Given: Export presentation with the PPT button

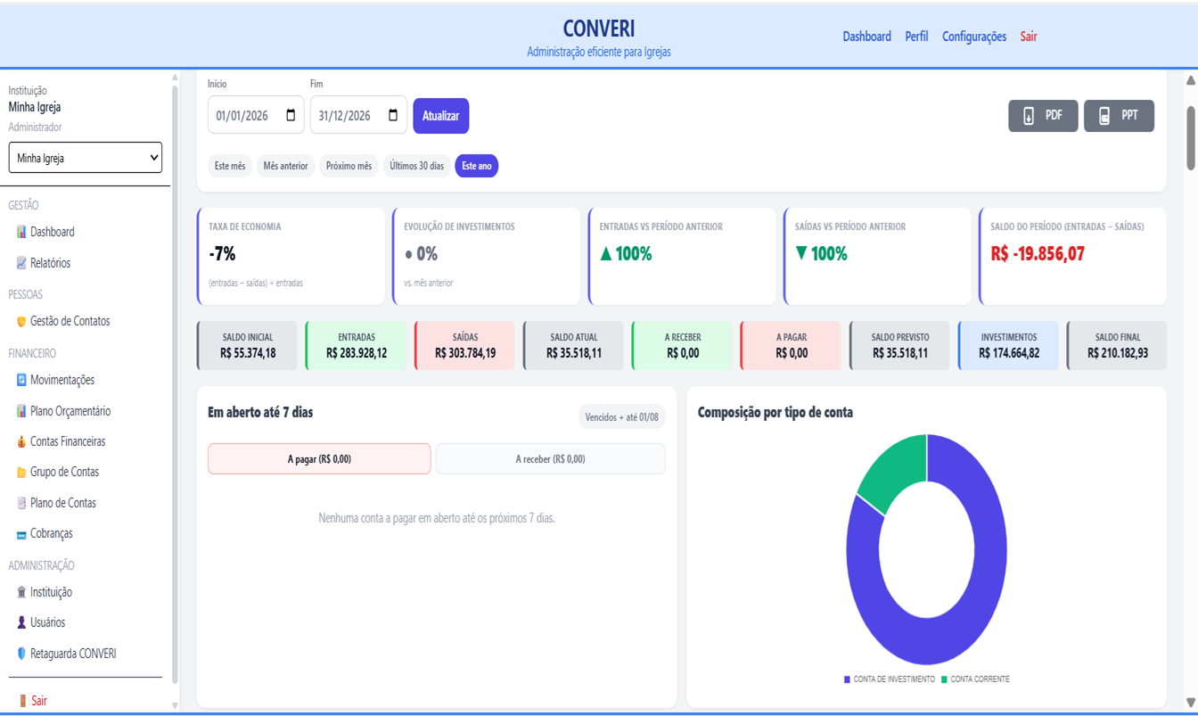Looking at the screenshot, I should point(1119,116).
